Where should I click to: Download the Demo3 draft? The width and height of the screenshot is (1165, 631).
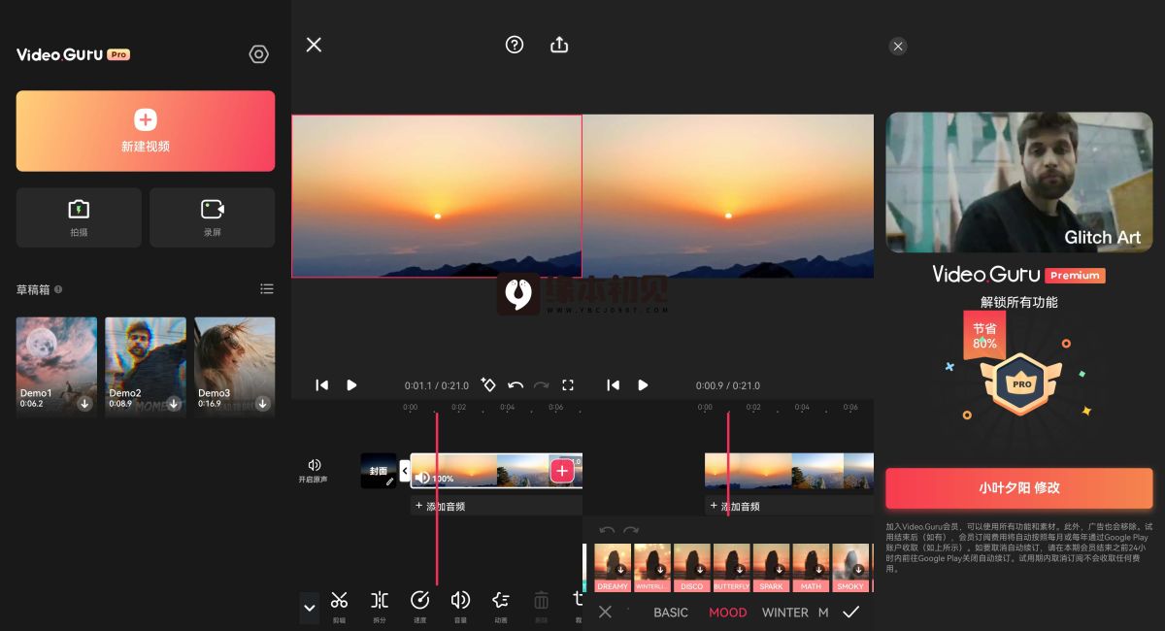coord(263,403)
